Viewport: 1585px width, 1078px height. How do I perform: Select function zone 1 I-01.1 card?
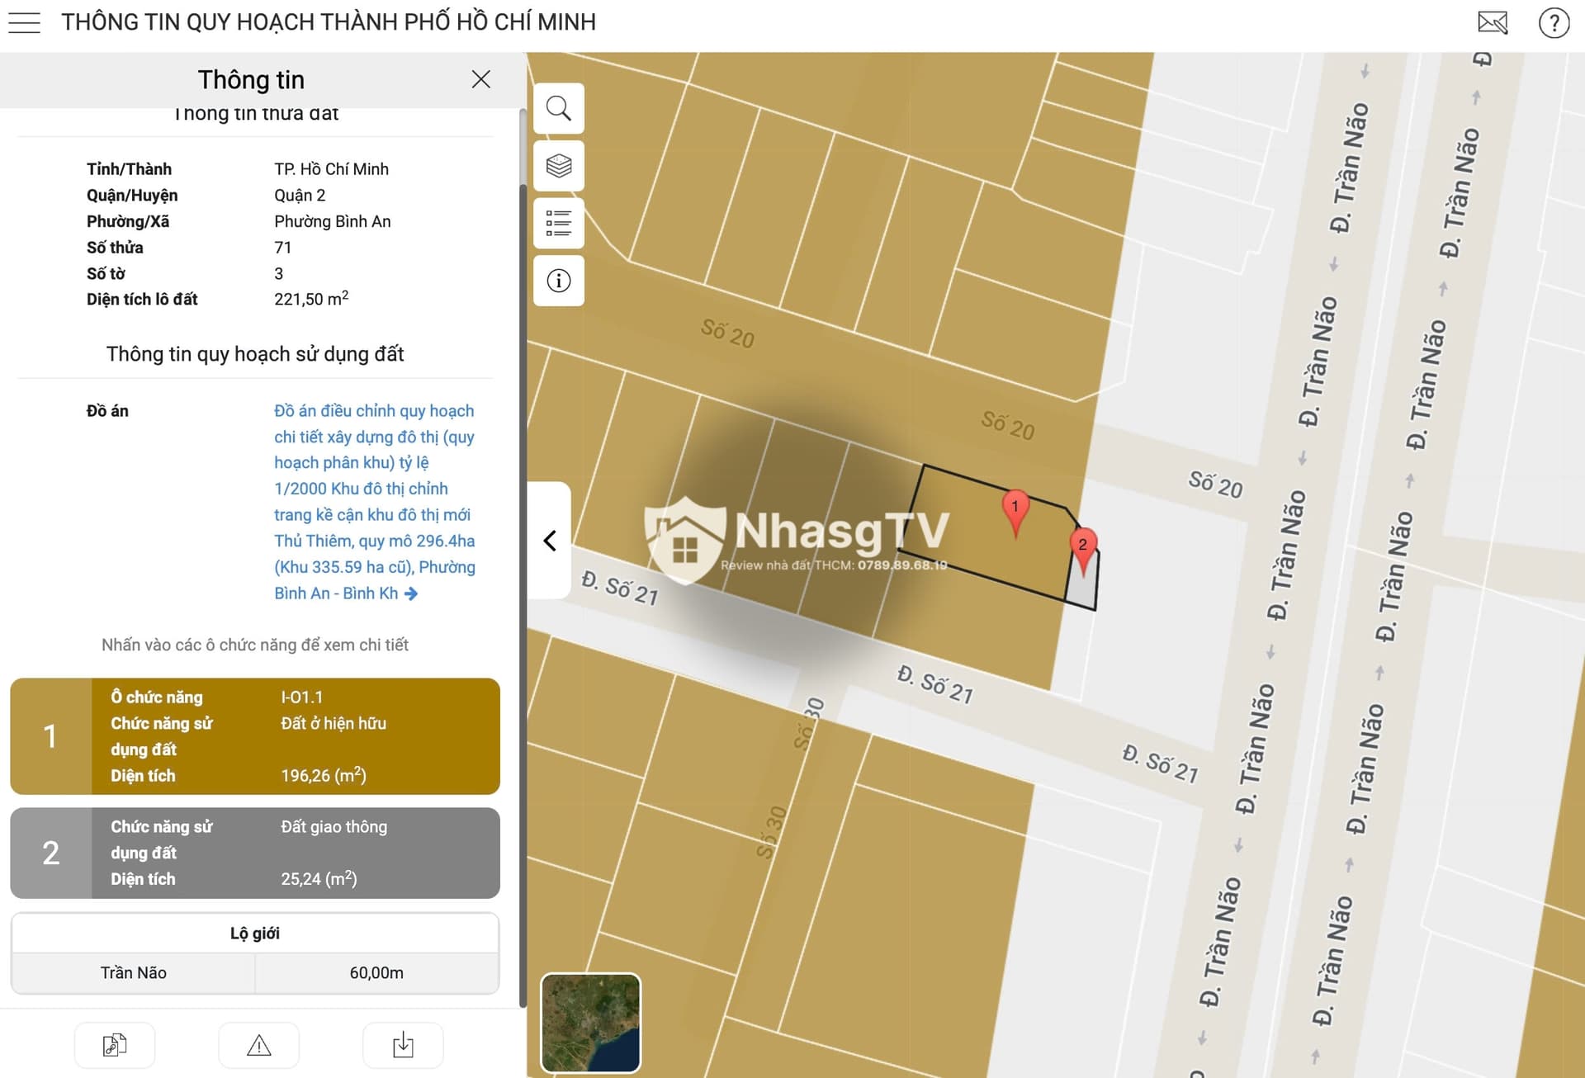pos(255,735)
